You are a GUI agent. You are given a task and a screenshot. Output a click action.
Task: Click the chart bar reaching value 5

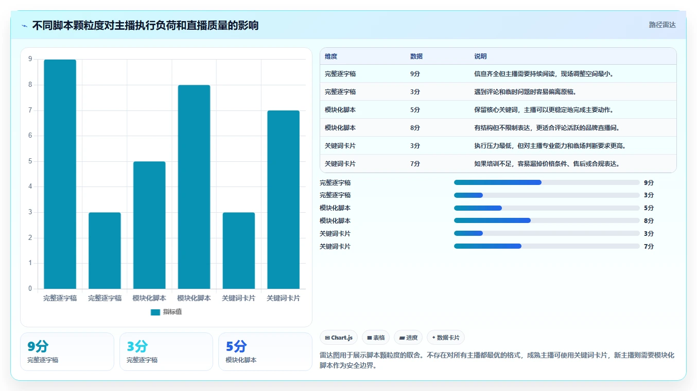point(149,225)
